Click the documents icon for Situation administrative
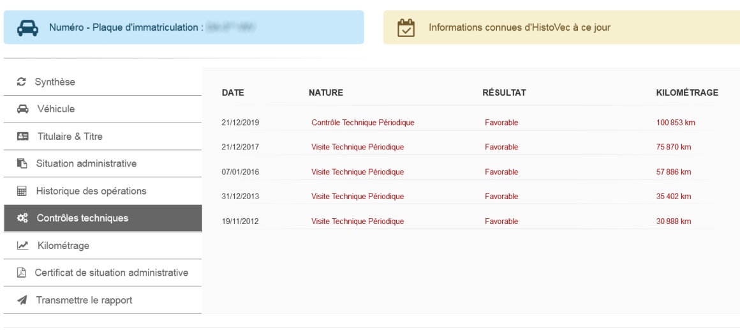Viewport: 740px width, 330px height. pyautogui.click(x=22, y=164)
